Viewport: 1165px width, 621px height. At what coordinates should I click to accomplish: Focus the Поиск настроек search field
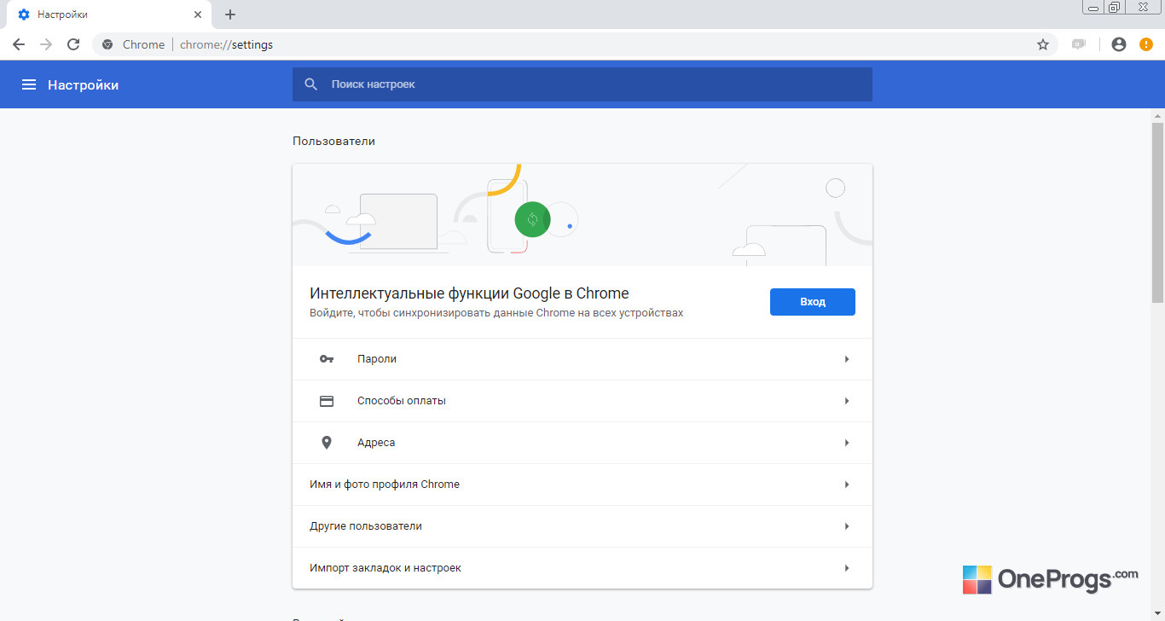pyautogui.click(x=582, y=84)
